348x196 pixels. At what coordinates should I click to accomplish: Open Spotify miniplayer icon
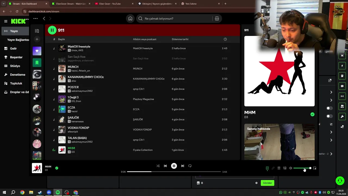click(315, 168)
